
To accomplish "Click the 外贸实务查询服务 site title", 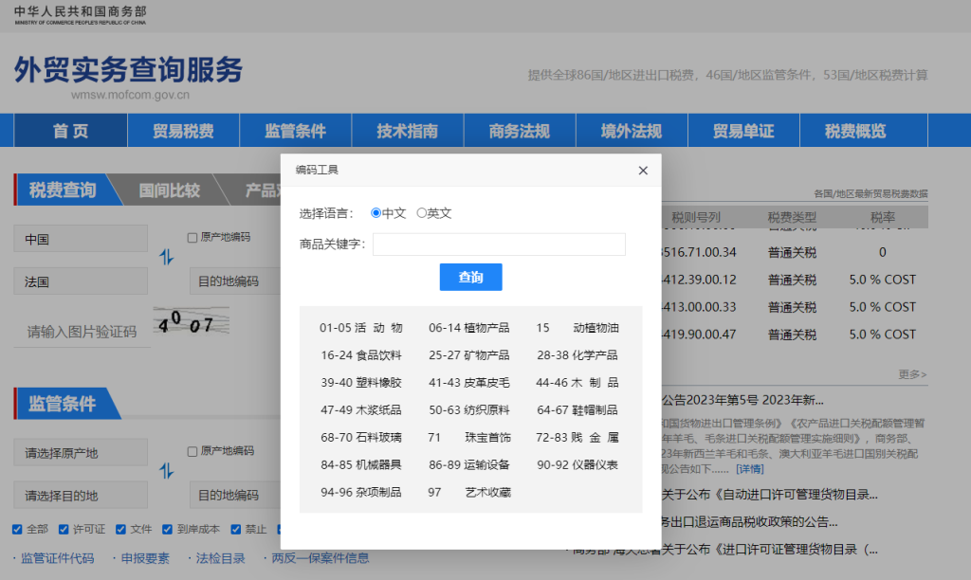I will coord(128,69).
